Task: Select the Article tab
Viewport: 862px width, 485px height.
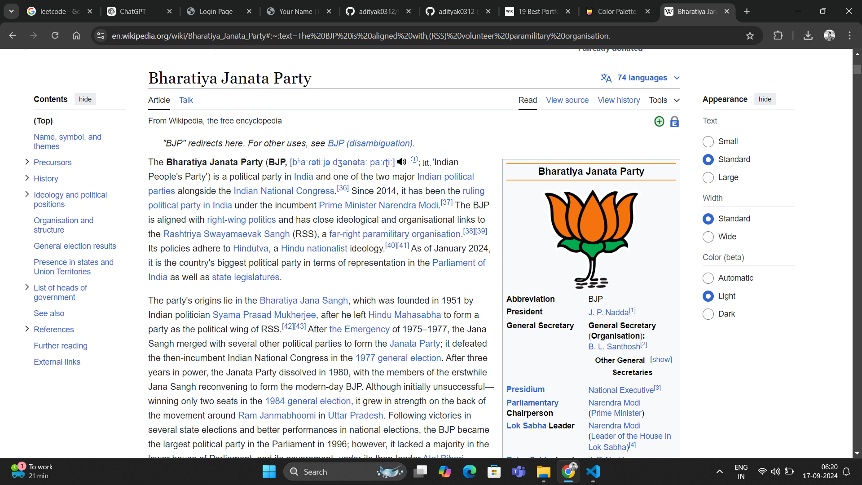Action: point(159,100)
